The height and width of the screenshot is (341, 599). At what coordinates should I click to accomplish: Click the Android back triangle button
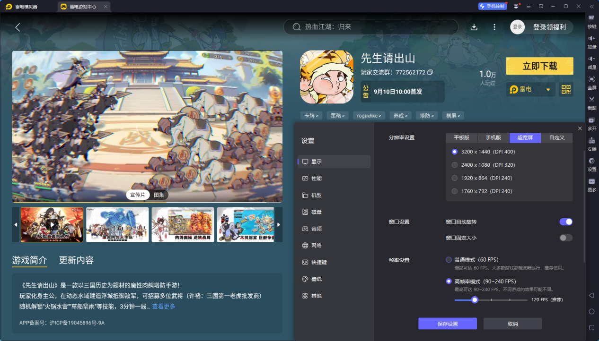coord(591,295)
